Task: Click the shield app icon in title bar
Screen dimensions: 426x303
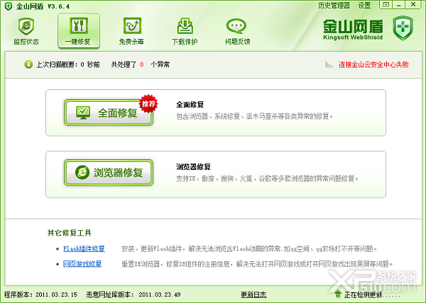Action: [9, 6]
